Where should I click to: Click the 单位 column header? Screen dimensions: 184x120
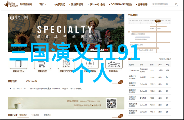click(x=168, y=65)
